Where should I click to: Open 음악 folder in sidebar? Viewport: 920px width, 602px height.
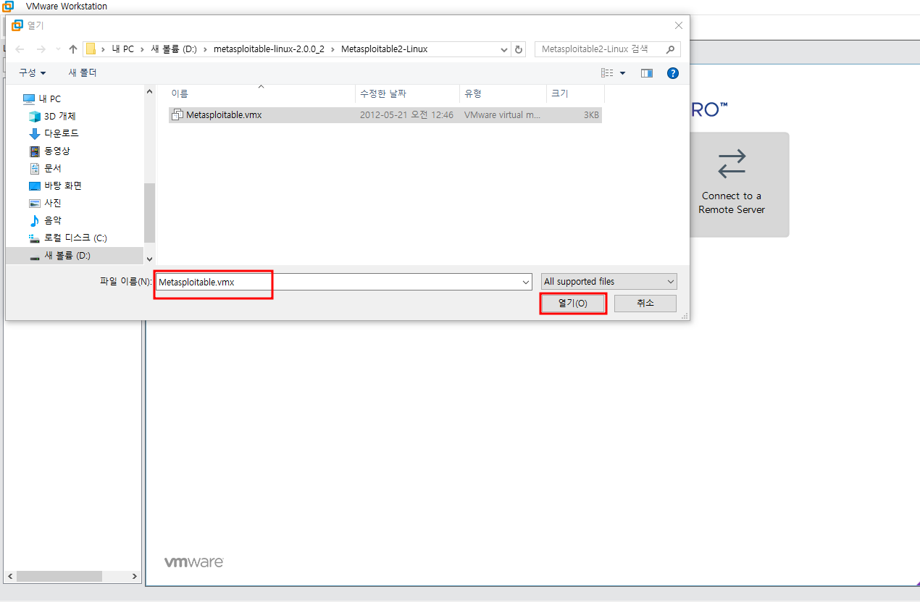pyautogui.click(x=46, y=220)
